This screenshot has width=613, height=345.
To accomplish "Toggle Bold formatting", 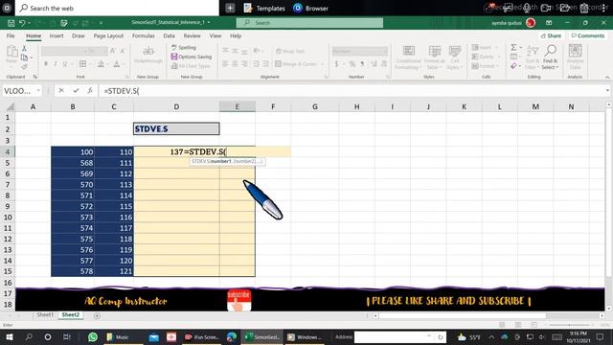I will point(46,64).
